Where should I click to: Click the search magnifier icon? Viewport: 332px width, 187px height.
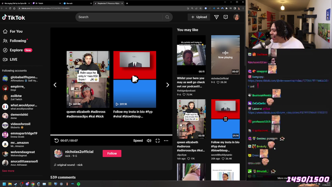click(x=167, y=17)
